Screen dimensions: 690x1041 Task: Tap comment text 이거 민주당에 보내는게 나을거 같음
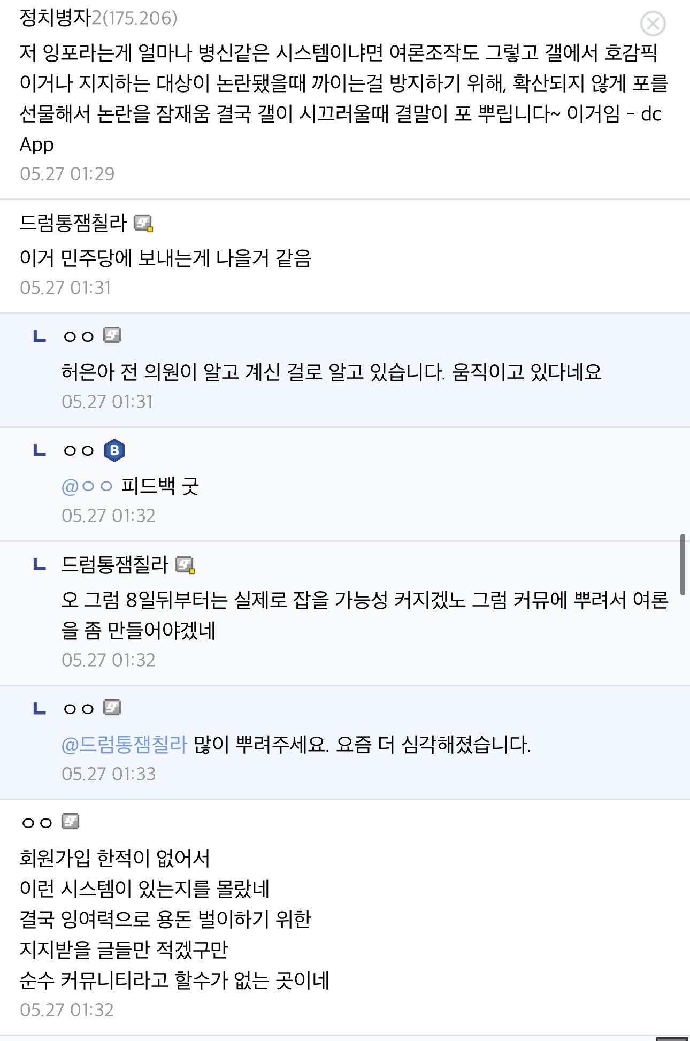pyautogui.click(x=165, y=258)
